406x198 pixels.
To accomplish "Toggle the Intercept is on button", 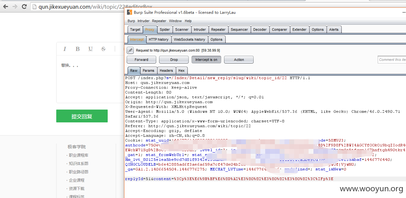I will [x=206, y=60].
